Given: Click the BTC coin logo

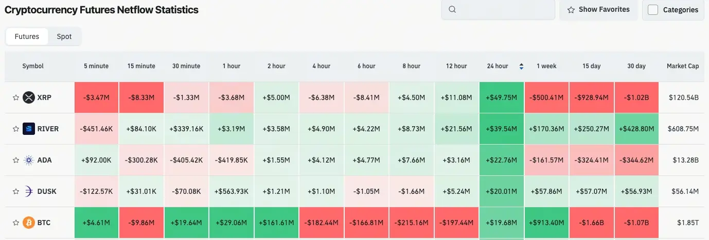Looking at the screenshot, I should point(29,223).
